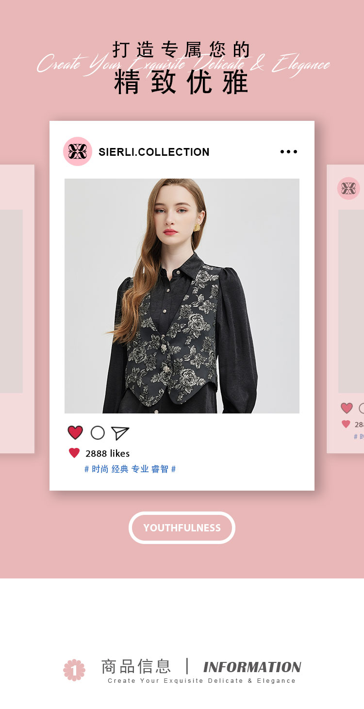Click the heart icon on the right card

[x=347, y=408]
